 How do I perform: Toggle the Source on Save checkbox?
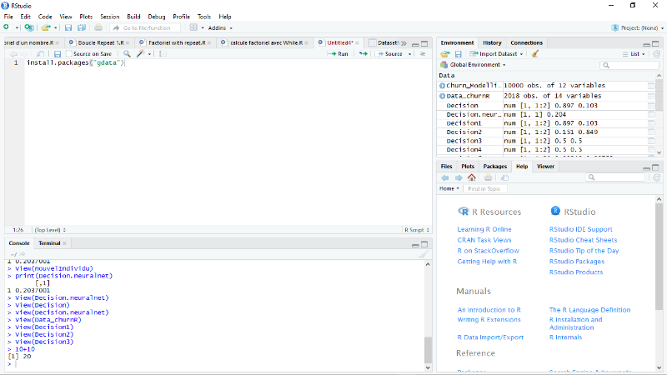pyautogui.click(x=68, y=53)
